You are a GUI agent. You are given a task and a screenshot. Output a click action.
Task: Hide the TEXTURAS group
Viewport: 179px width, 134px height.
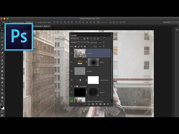[x=72, y=86]
